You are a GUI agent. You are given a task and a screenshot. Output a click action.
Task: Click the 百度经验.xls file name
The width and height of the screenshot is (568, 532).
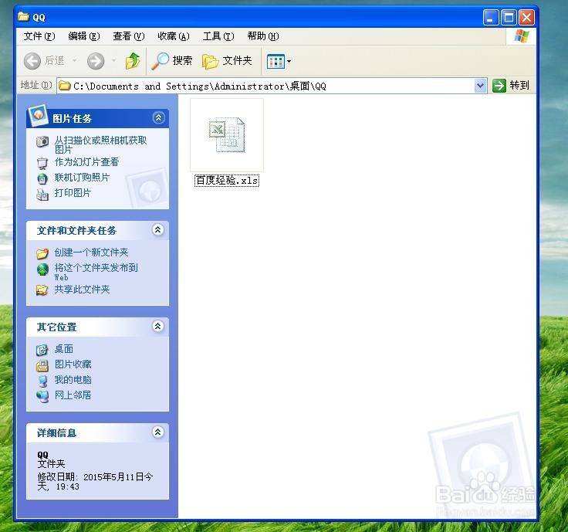(x=227, y=180)
